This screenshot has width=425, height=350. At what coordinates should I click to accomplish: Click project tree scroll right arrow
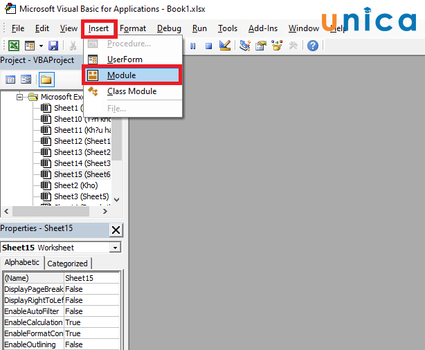(x=105, y=211)
